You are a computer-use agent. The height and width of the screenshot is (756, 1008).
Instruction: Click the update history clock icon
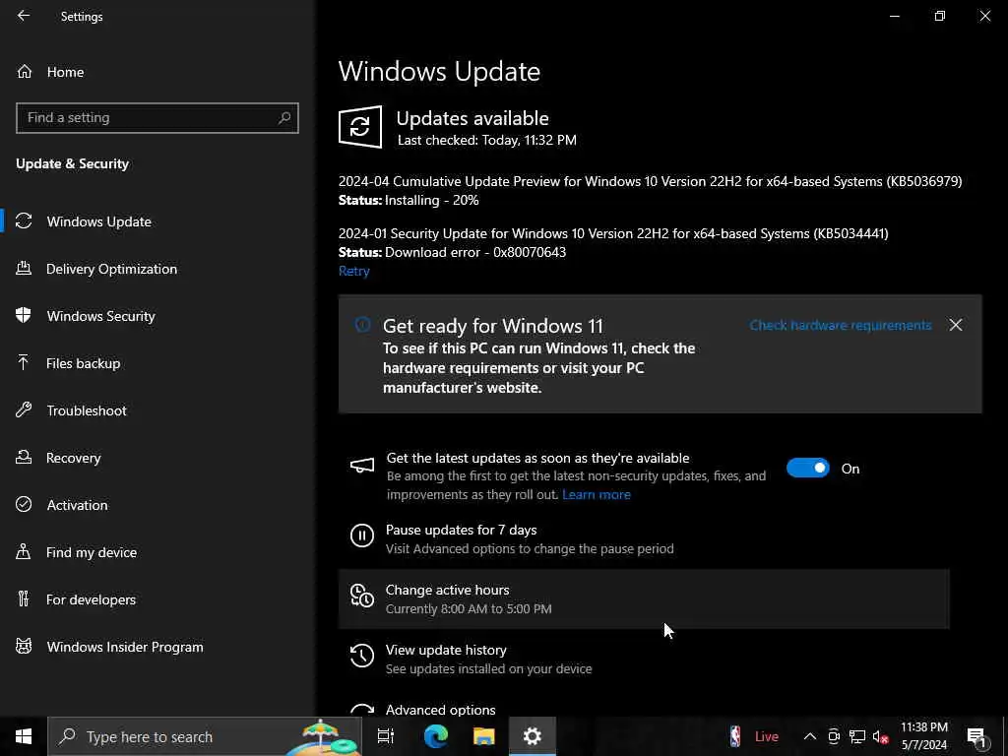pos(362,656)
